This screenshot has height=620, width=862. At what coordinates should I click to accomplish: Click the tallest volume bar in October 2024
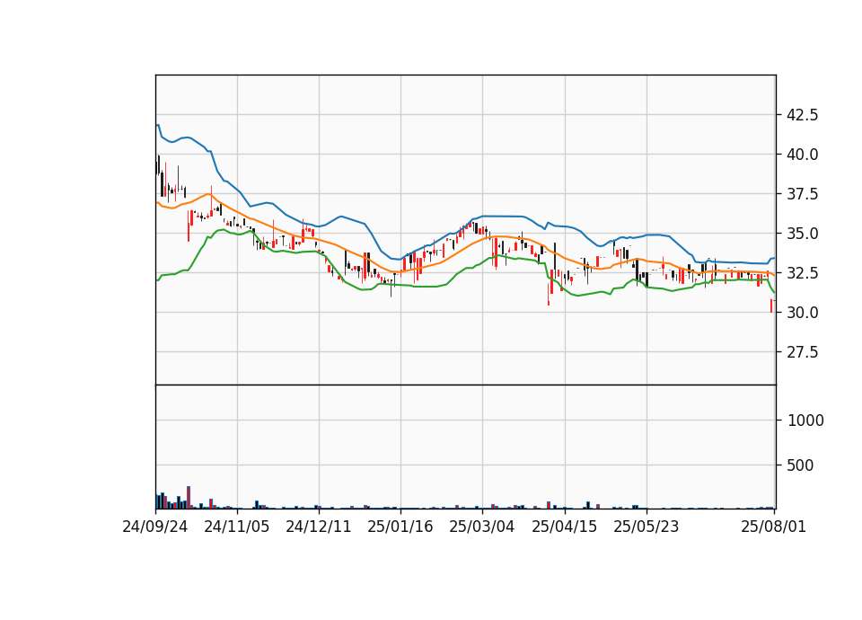pos(189,497)
